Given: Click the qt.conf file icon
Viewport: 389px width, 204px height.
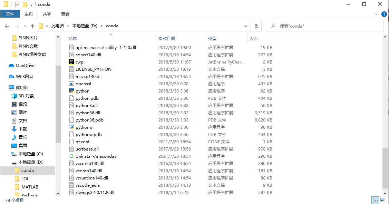Looking at the screenshot, I should (x=71, y=142).
